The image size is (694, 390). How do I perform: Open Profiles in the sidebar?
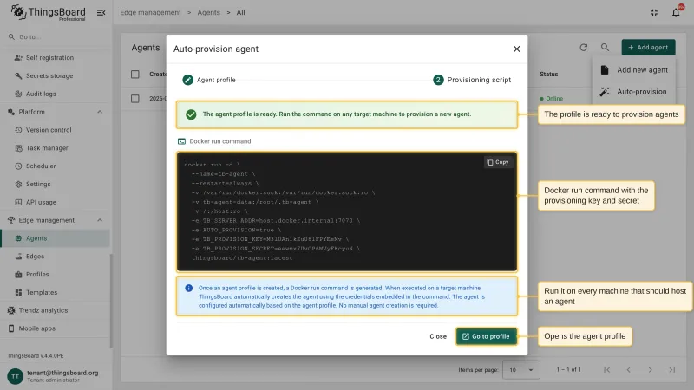pyautogui.click(x=56, y=274)
